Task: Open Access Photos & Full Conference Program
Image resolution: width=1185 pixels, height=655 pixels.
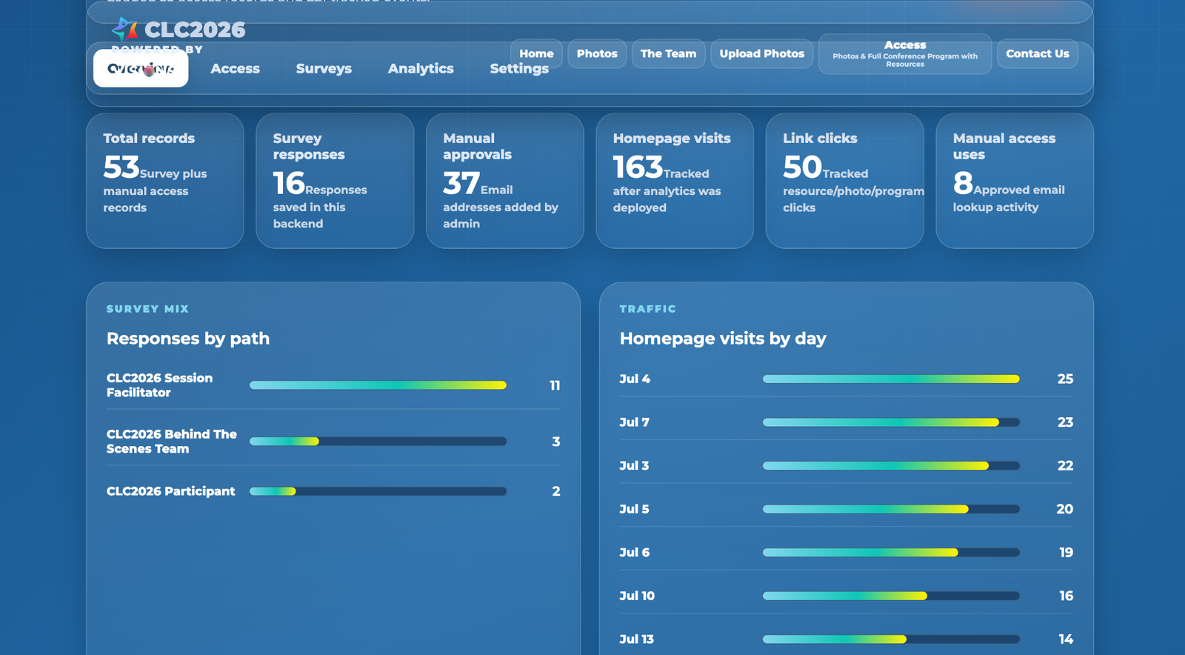Action: pos(905,53)
